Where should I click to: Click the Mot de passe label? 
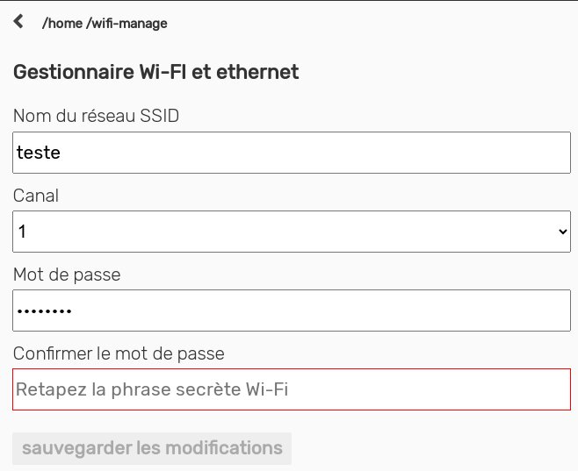pos(67,275)
